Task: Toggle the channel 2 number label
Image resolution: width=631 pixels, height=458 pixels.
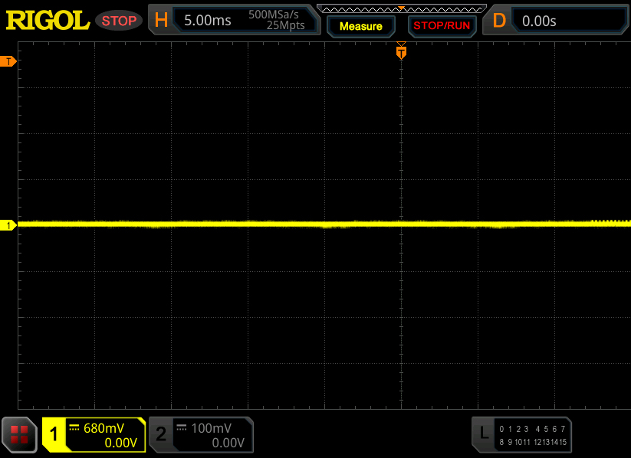Action: pyautogui.click(x=161, y=434)
